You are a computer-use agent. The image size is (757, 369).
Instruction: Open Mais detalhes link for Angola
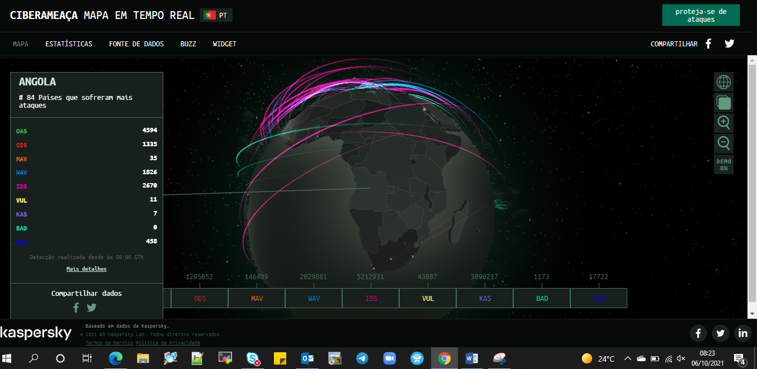point(87,269)
